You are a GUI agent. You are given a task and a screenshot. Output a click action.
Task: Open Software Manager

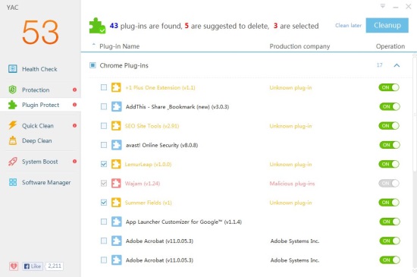click(46, 182)
